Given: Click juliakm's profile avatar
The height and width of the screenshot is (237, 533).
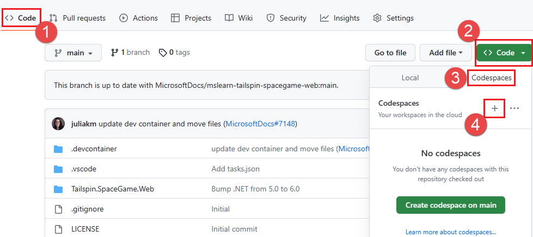Looking at the screenshot, I should coord(58,124).
